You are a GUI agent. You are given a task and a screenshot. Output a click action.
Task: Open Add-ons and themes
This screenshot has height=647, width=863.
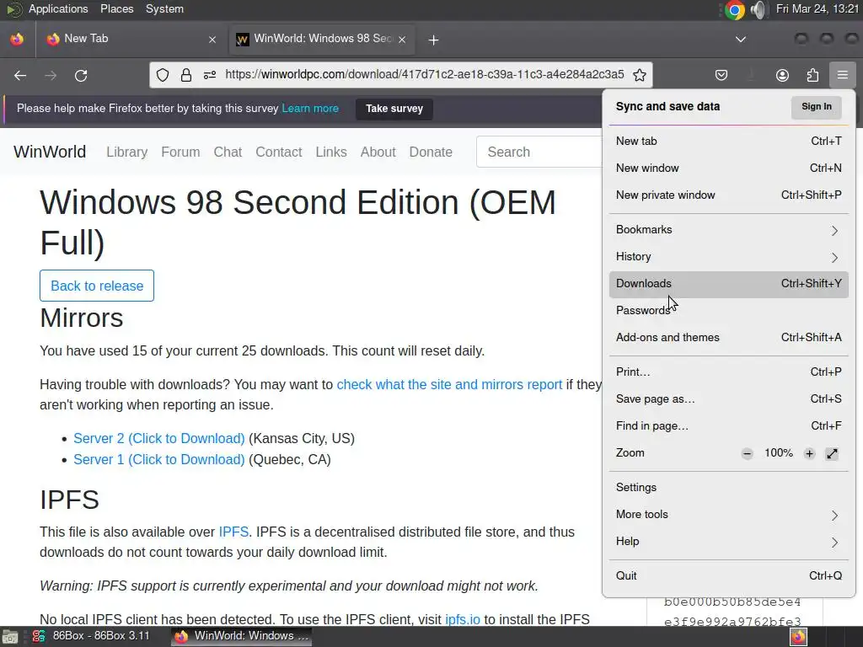(729, 337)
